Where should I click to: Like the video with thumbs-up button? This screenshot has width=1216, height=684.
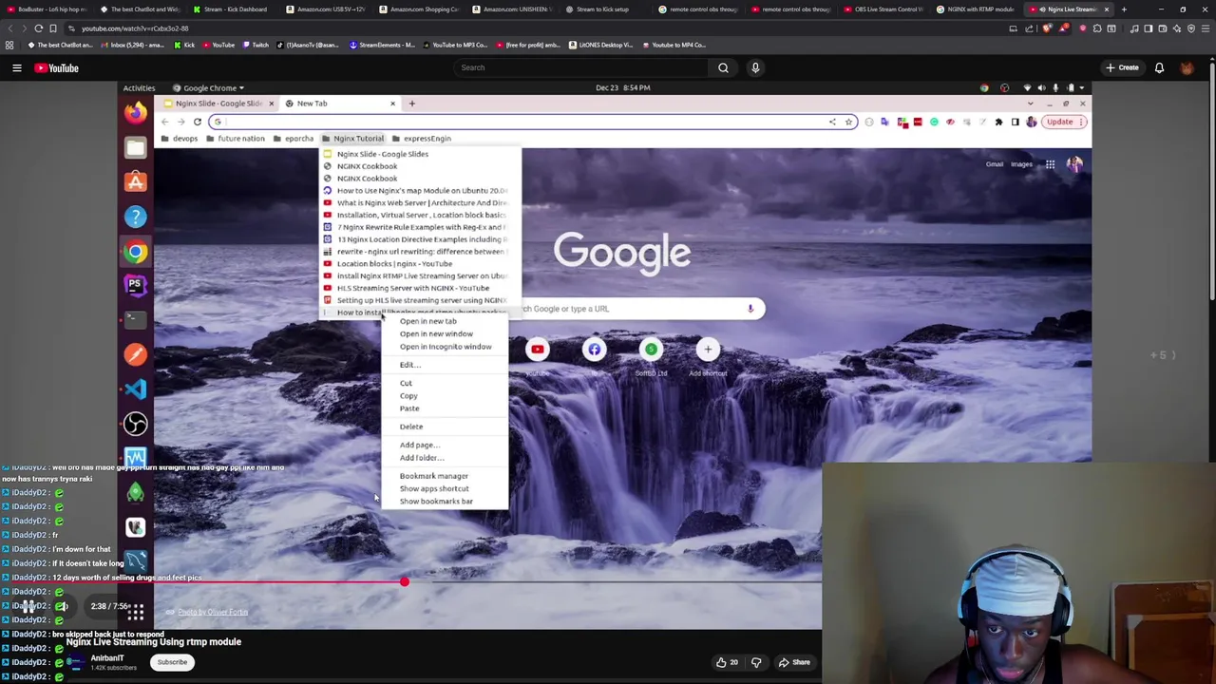727,662
